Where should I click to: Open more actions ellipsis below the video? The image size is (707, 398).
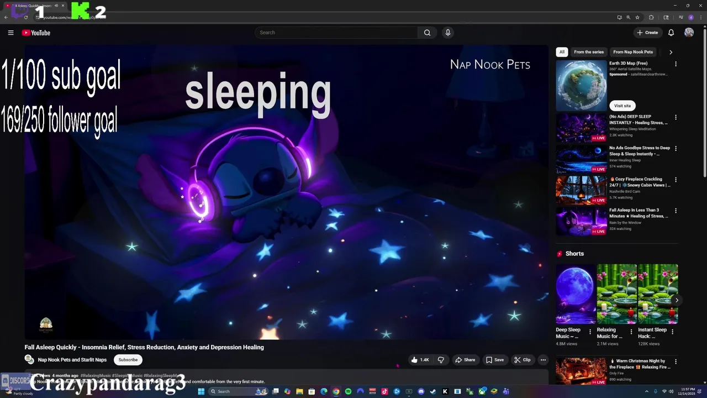pyautogui.click(x=543, y=360)
